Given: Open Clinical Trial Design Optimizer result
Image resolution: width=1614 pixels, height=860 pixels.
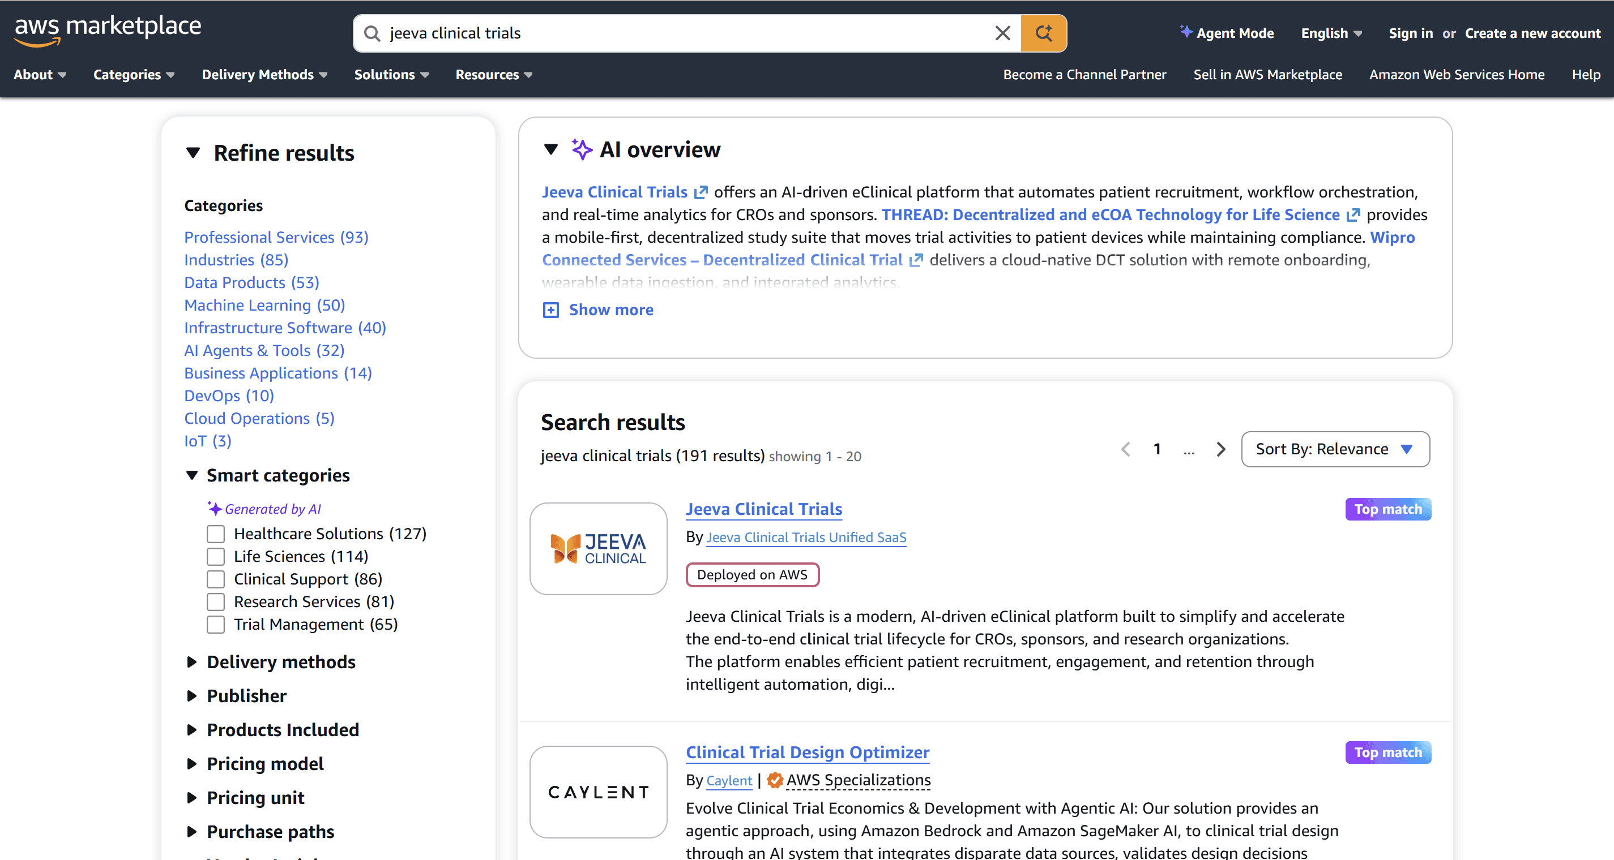Looking at the screenshot, I should tap(808, 752).
